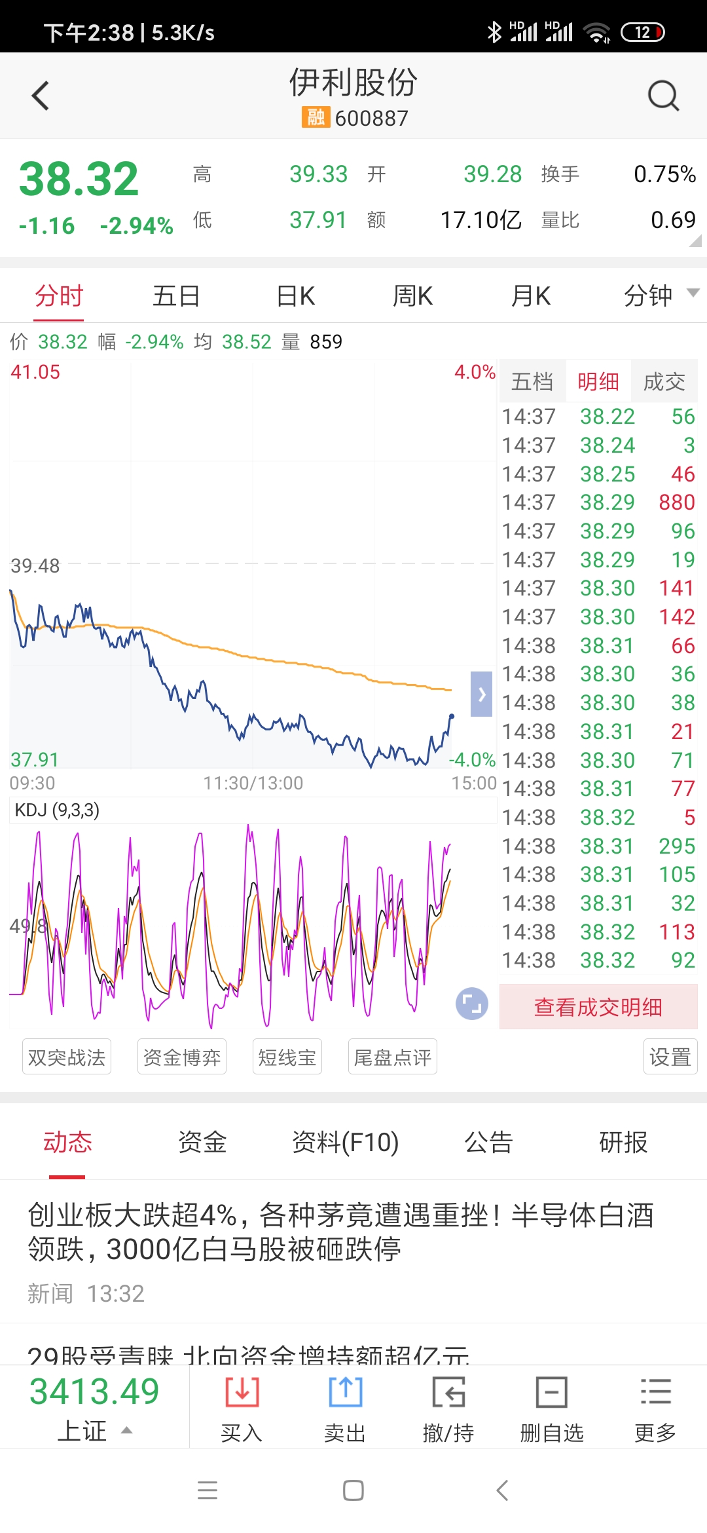Switch to 月K chart tab
This screenshot has width=707, height=1533.
pos(530,296)
